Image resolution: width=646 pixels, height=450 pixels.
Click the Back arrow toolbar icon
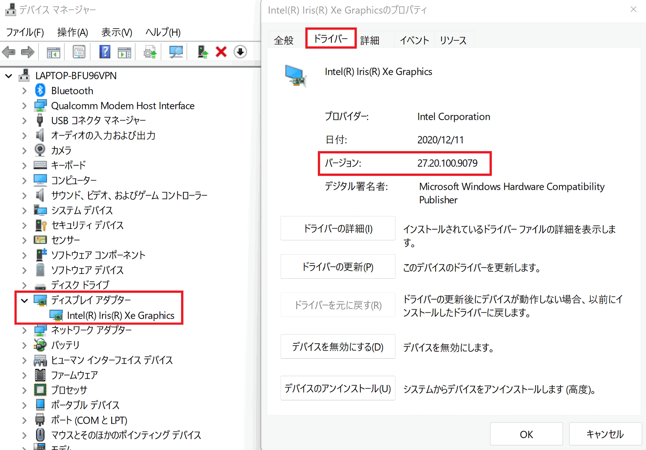coord(9,52)
